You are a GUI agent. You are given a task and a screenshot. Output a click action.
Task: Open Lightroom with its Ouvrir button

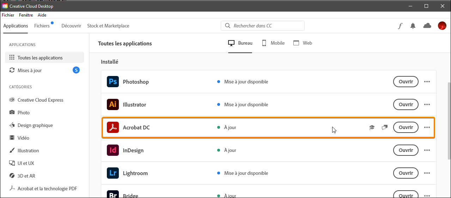click(406, 173)
